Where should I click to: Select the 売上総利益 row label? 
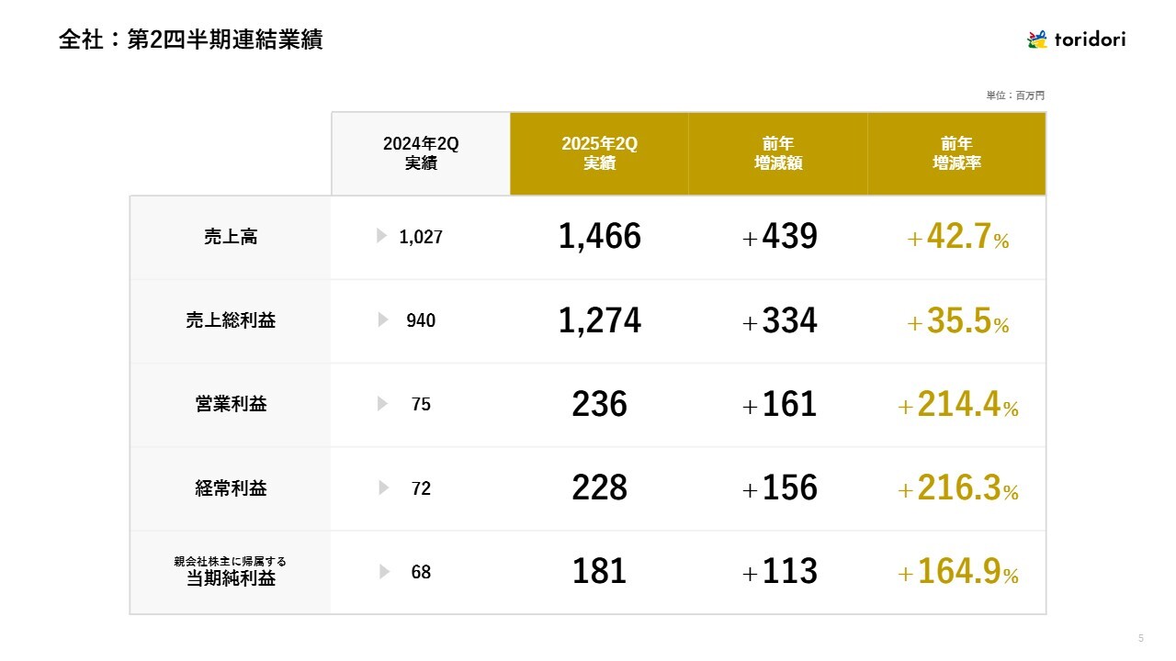click(231, 320)
